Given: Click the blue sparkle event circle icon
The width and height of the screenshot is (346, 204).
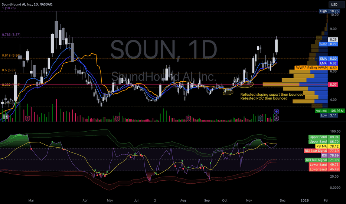Looking at the screenshot, I should (276, 111).
